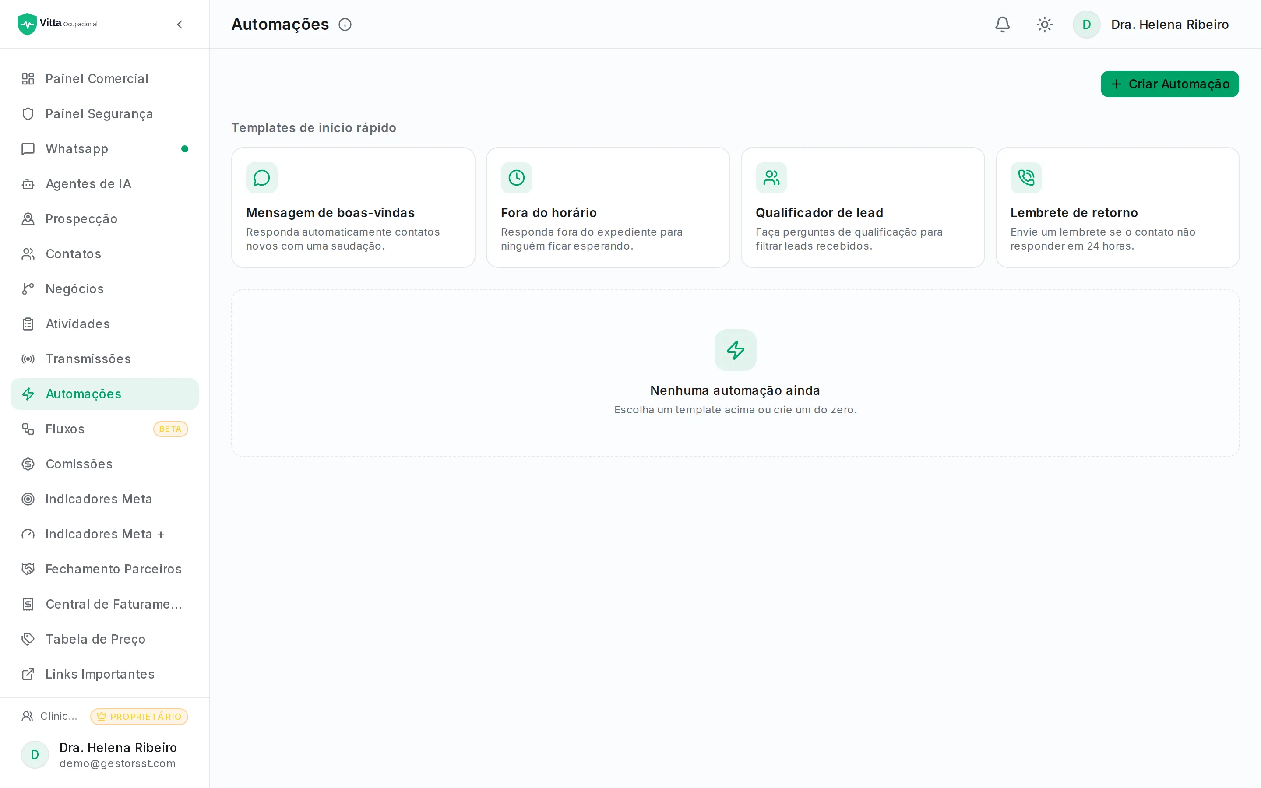The height and width of the screenshot is (788, 1261).
Task: Click the Indicadores Meta target icon
Action: (28, 499)
